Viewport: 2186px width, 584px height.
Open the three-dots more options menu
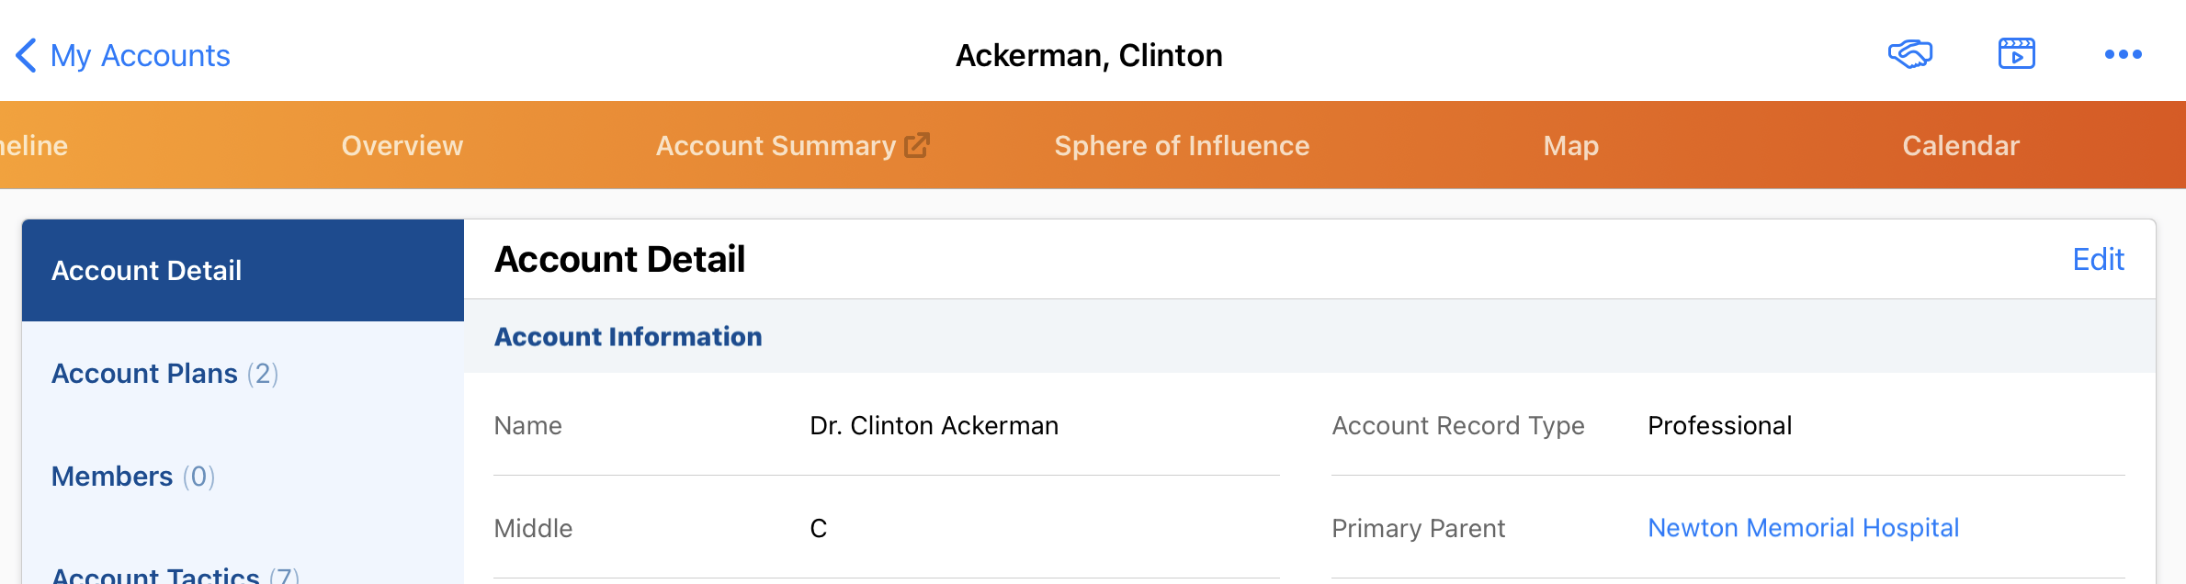pos(2123,54)
